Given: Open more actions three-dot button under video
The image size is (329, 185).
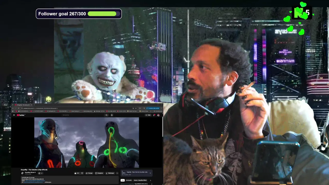Looking at the screenshot, I should coord(117,173).
